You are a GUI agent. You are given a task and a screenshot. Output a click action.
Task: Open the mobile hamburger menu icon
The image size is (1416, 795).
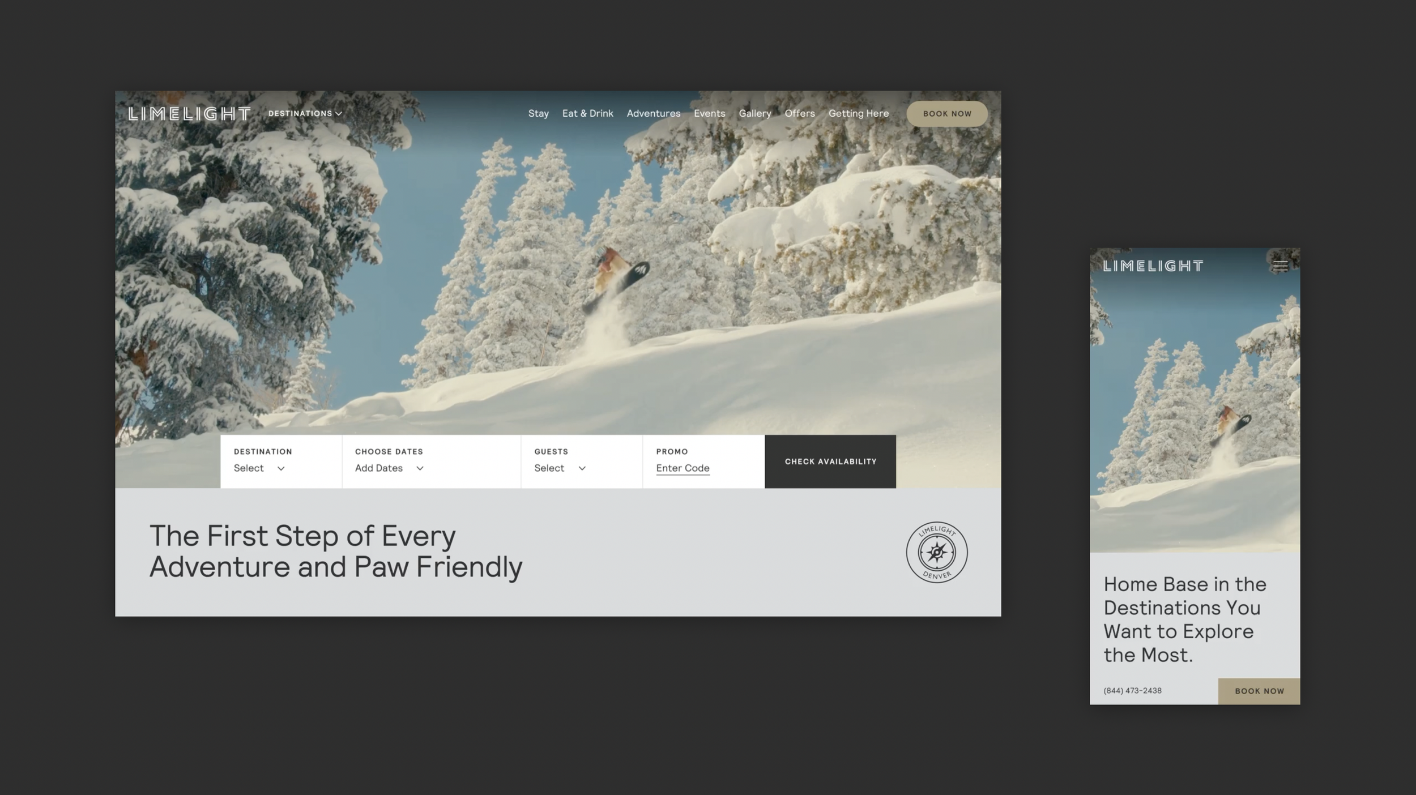click(x=1280, y=266)
